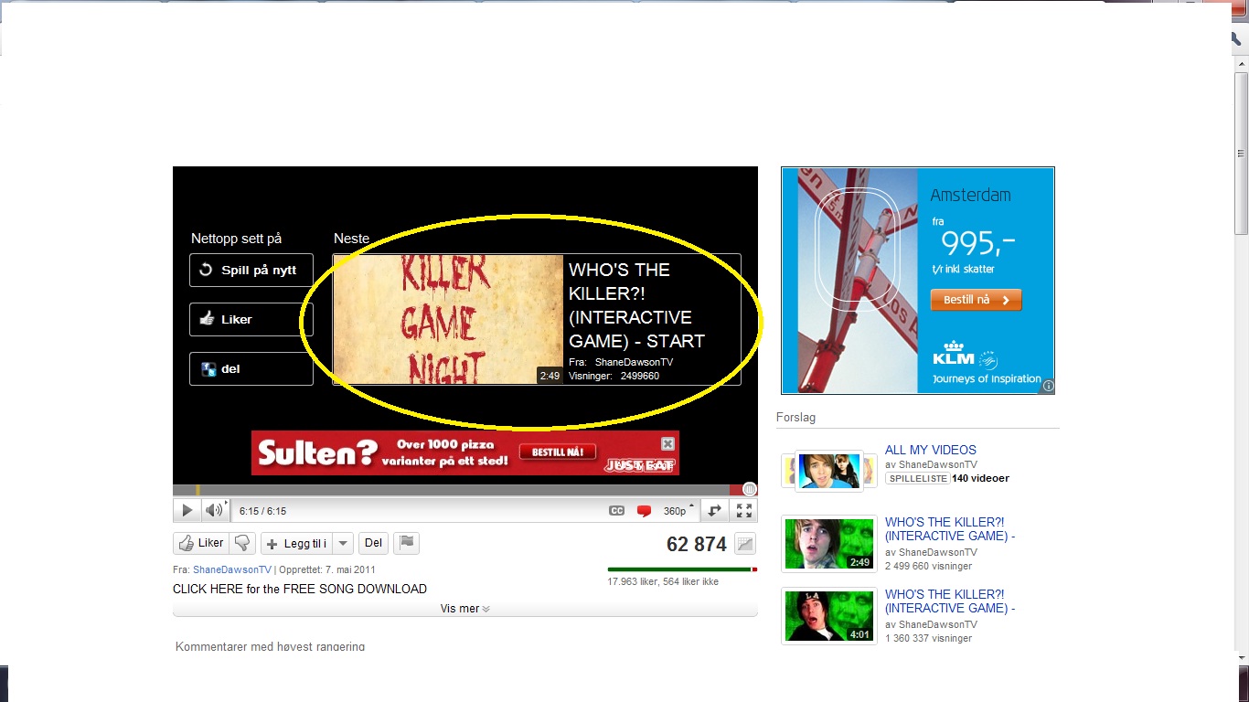Click the 17.963 liker, 564 liker ikke text
The image size is (1249, 702).
663,581
